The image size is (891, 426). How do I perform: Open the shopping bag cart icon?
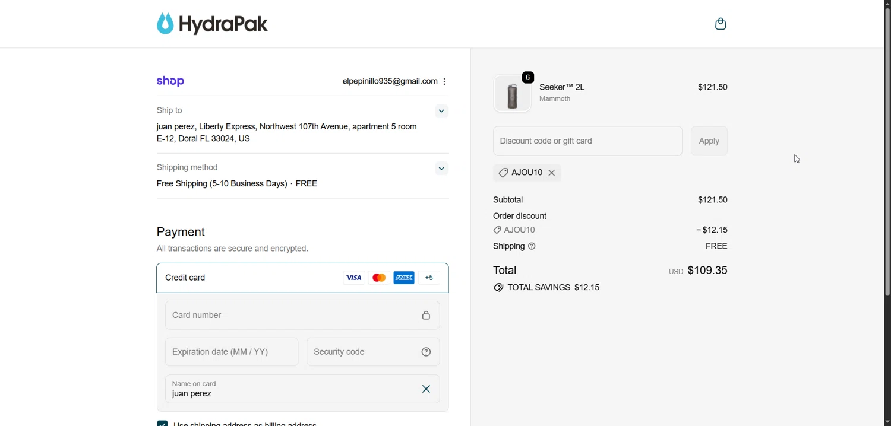click(721, 24)
